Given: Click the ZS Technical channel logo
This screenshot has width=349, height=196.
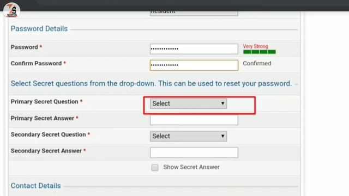Looking at the screenshot, I should point(12,10).
